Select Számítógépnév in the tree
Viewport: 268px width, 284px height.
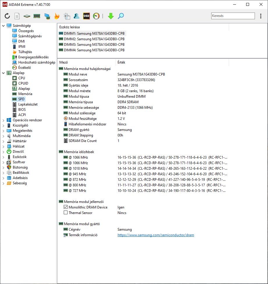tap(30, 36)
